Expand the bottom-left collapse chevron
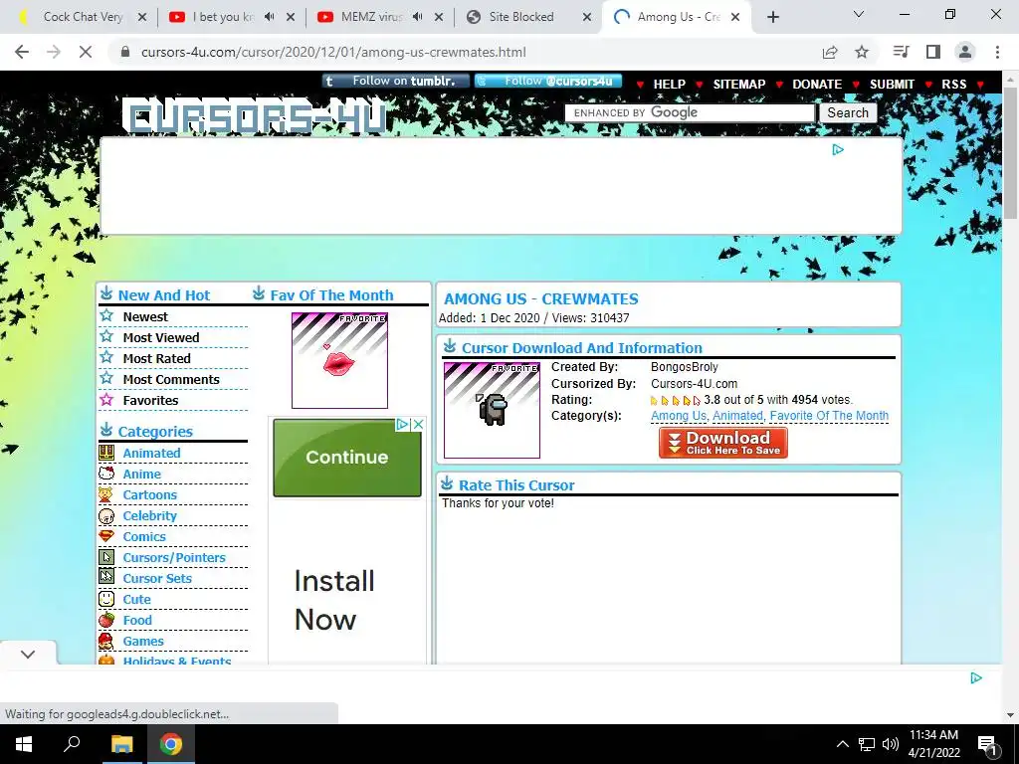The image size is (1019, 764). click(28, 655)
